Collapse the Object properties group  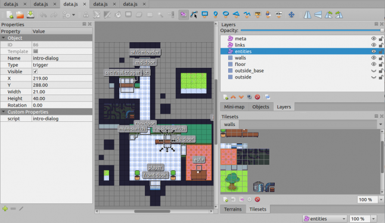pyautogui.click(x=4, y=38)
